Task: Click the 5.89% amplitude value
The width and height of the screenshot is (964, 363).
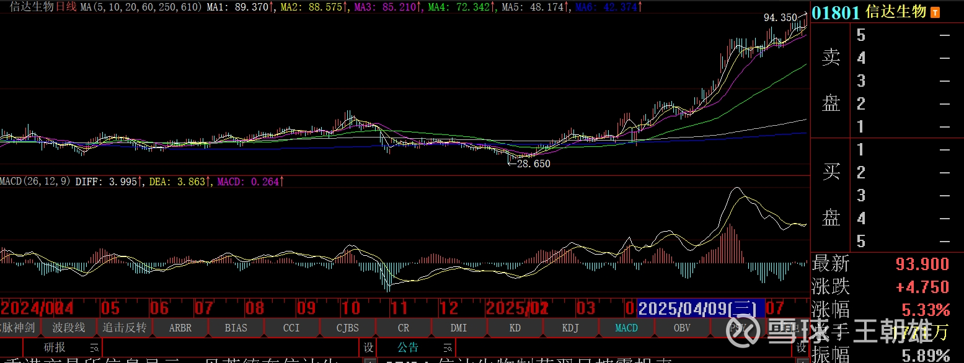Action: [x=926, y=356]
